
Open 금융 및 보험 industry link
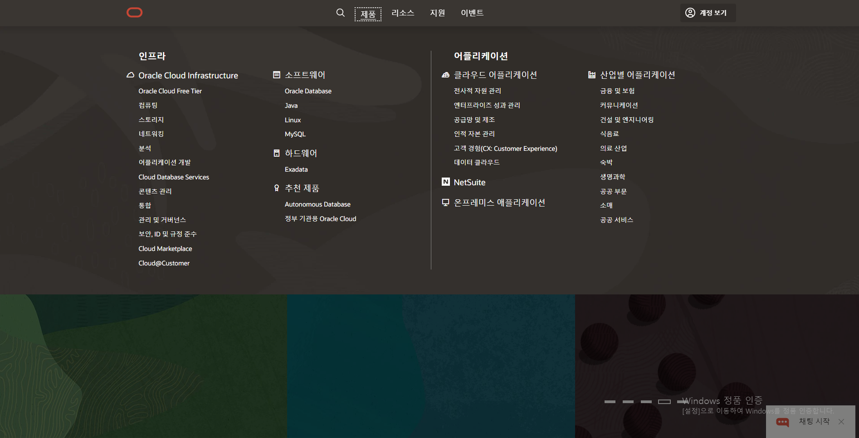tap(617, 91)
